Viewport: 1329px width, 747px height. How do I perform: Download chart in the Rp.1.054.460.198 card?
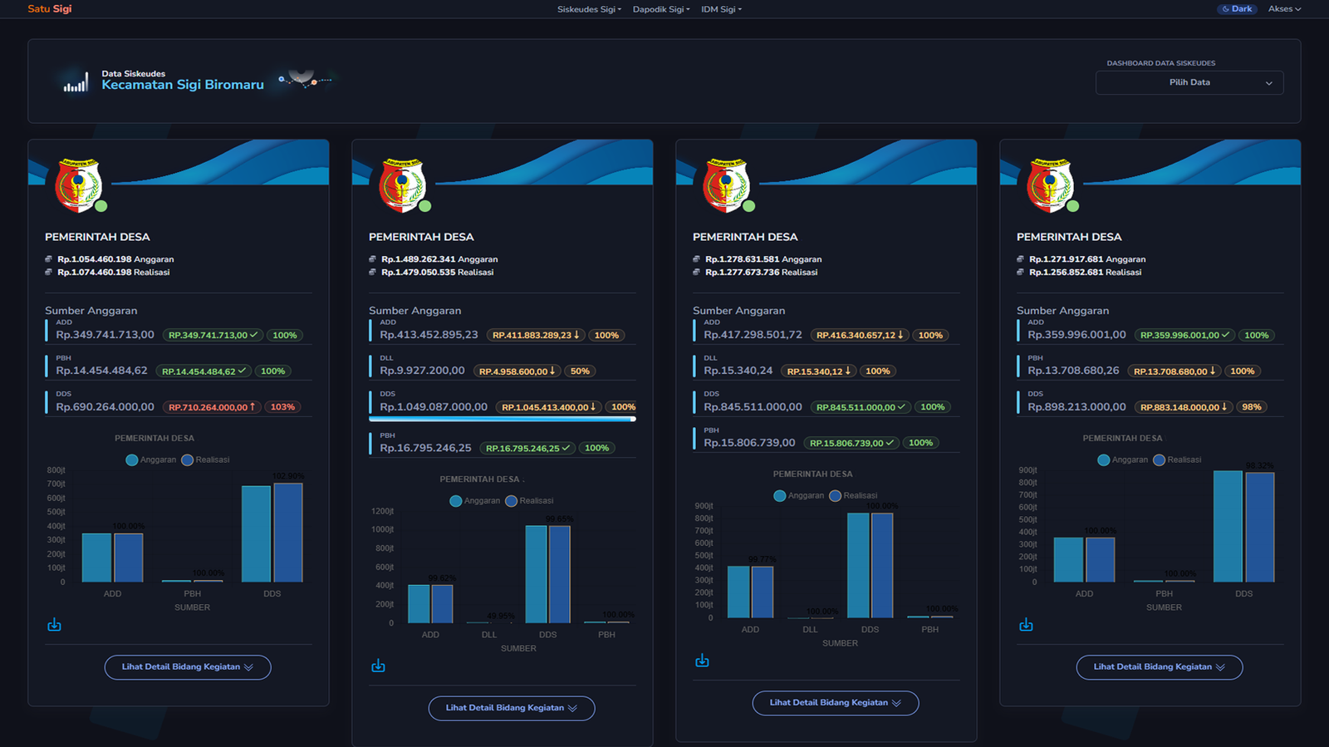[54, 625]
